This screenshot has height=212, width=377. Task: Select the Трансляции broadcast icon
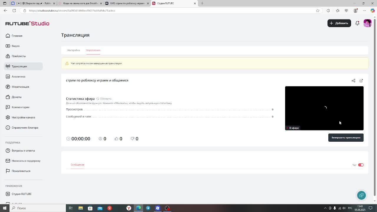click(8, 66)
